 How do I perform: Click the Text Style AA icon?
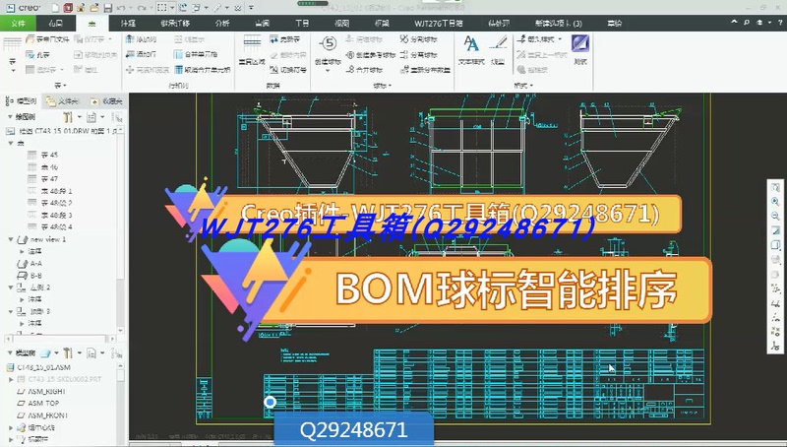[x=471, y=44]
